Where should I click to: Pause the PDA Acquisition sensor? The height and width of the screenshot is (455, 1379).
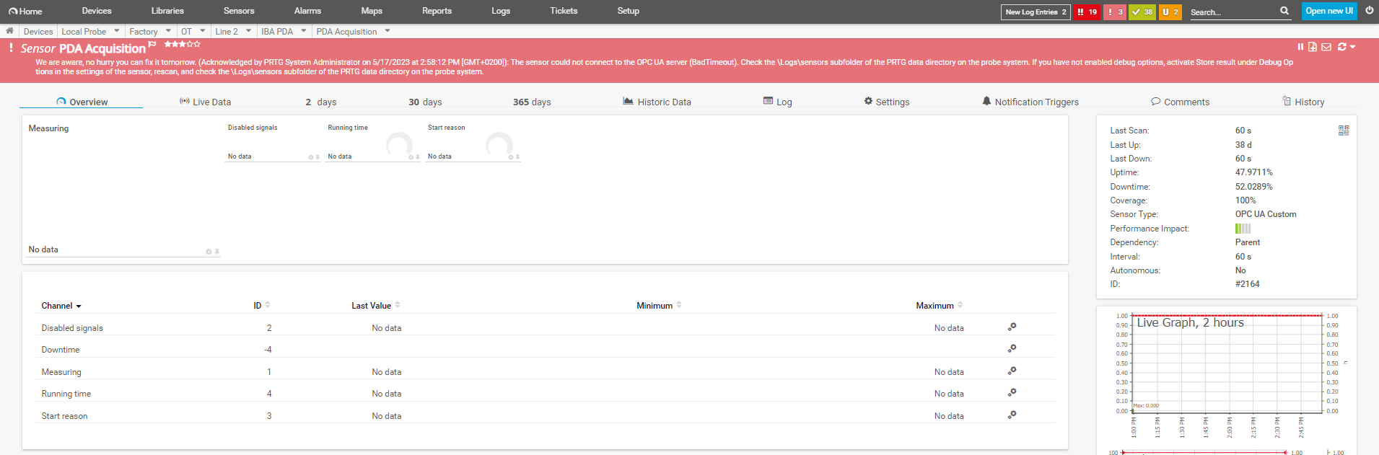coord(1300,47)
